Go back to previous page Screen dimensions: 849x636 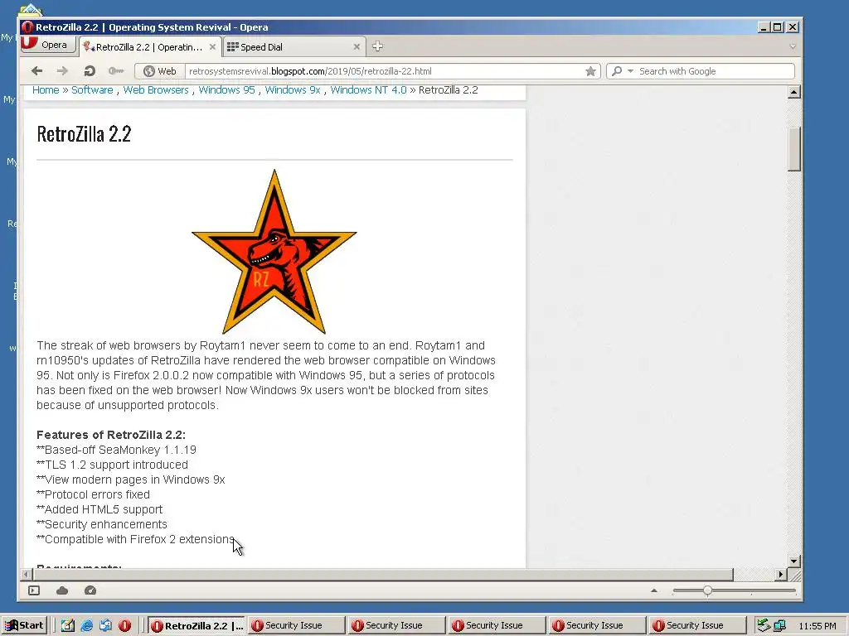[x=36, y=71]
